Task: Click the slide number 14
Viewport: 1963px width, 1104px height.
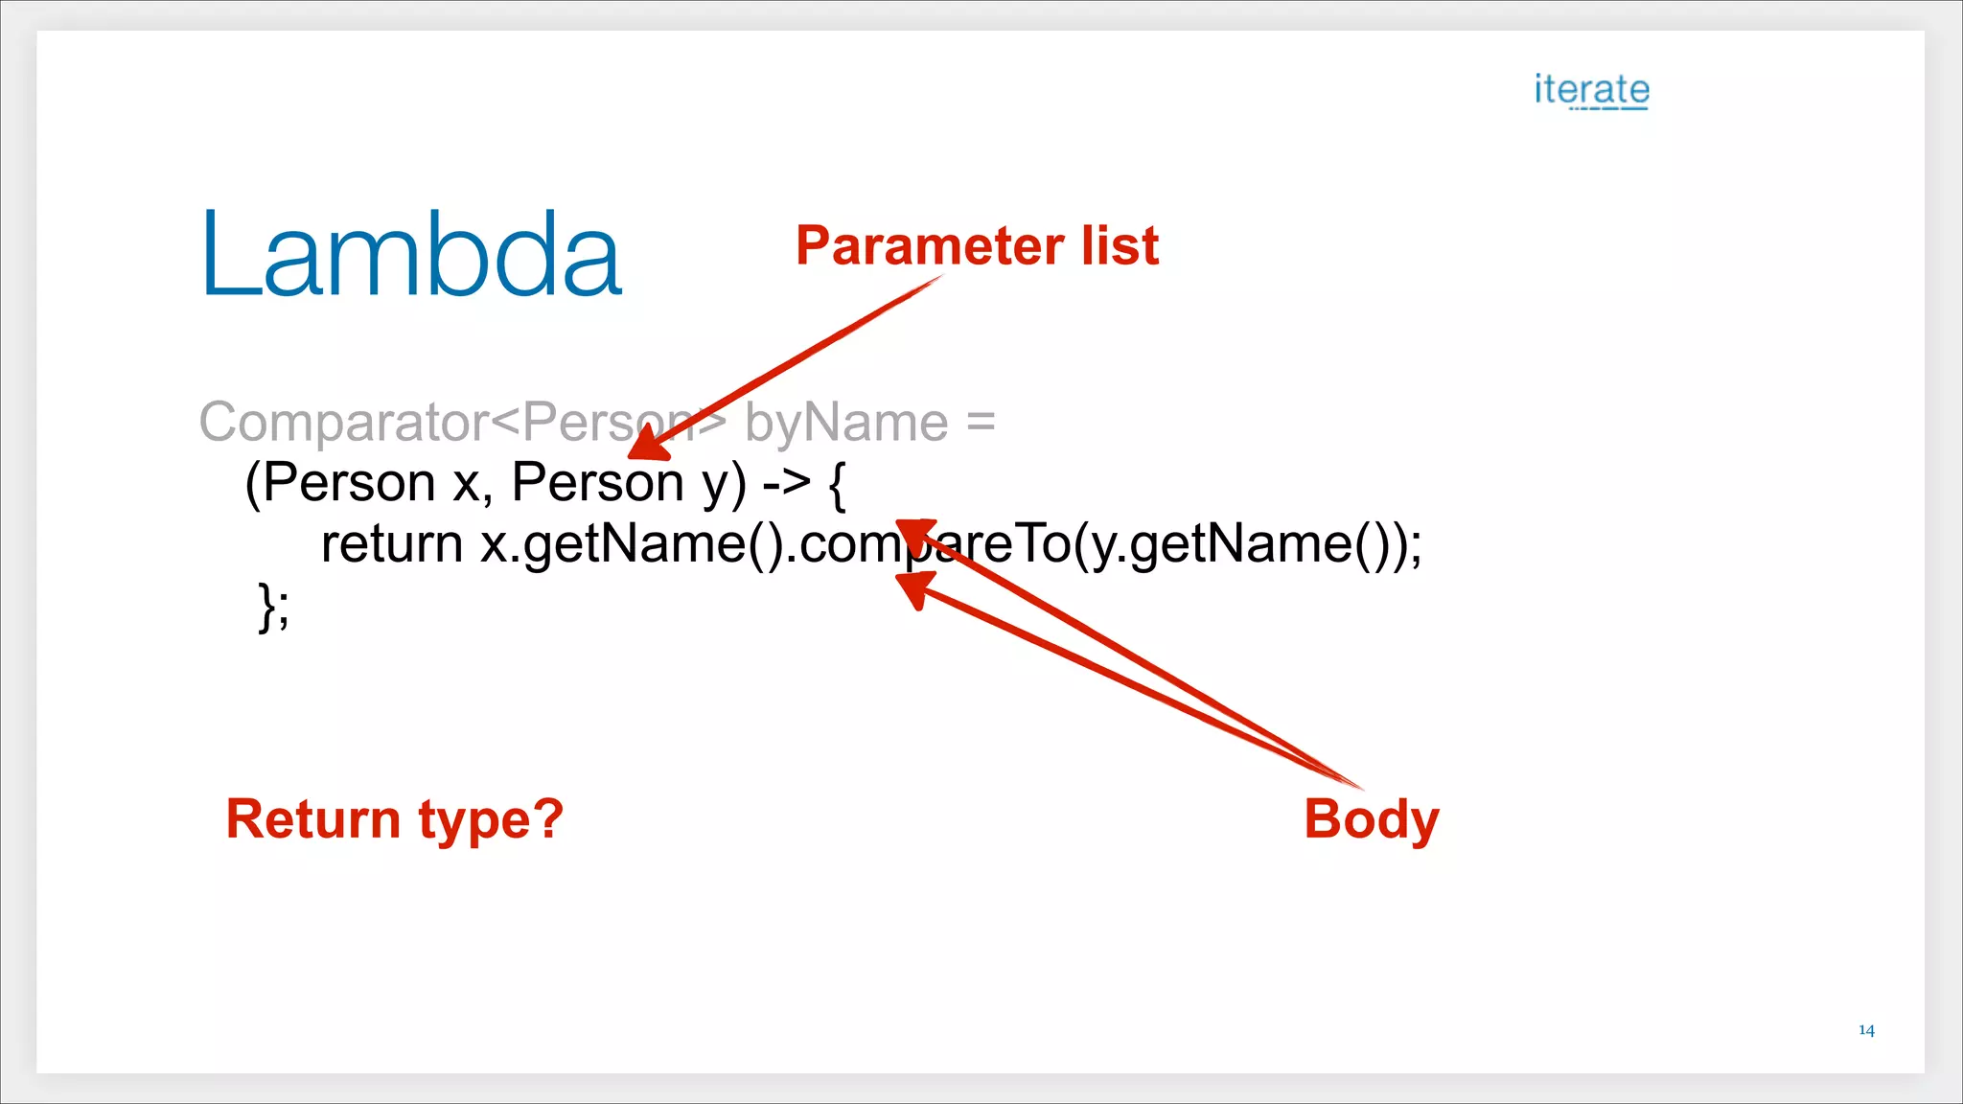Action: 1866,1030
